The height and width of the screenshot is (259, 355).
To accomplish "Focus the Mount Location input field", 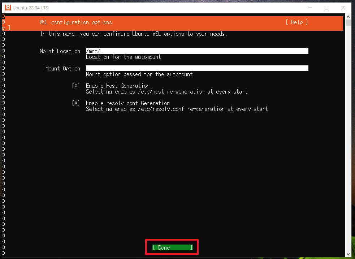I will pyautogui.click(x=197, y=51).
